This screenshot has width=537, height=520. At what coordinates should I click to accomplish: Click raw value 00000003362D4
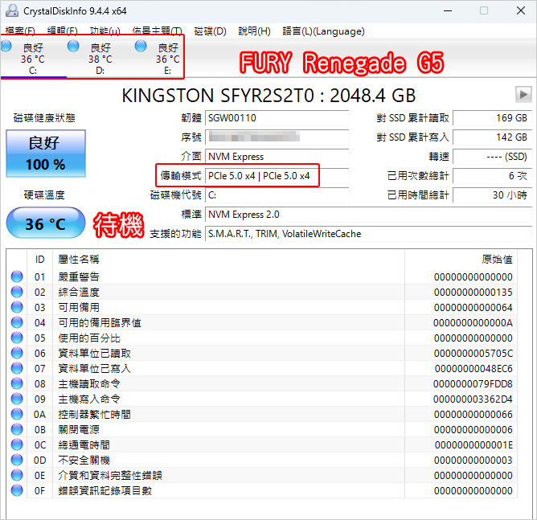click(x=473, y=399)
